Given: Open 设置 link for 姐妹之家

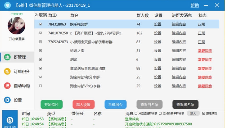Looking at the screenshot, I should coord(158,51).
